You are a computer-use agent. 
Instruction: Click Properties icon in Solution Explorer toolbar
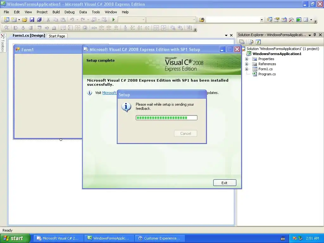point(242,42)
